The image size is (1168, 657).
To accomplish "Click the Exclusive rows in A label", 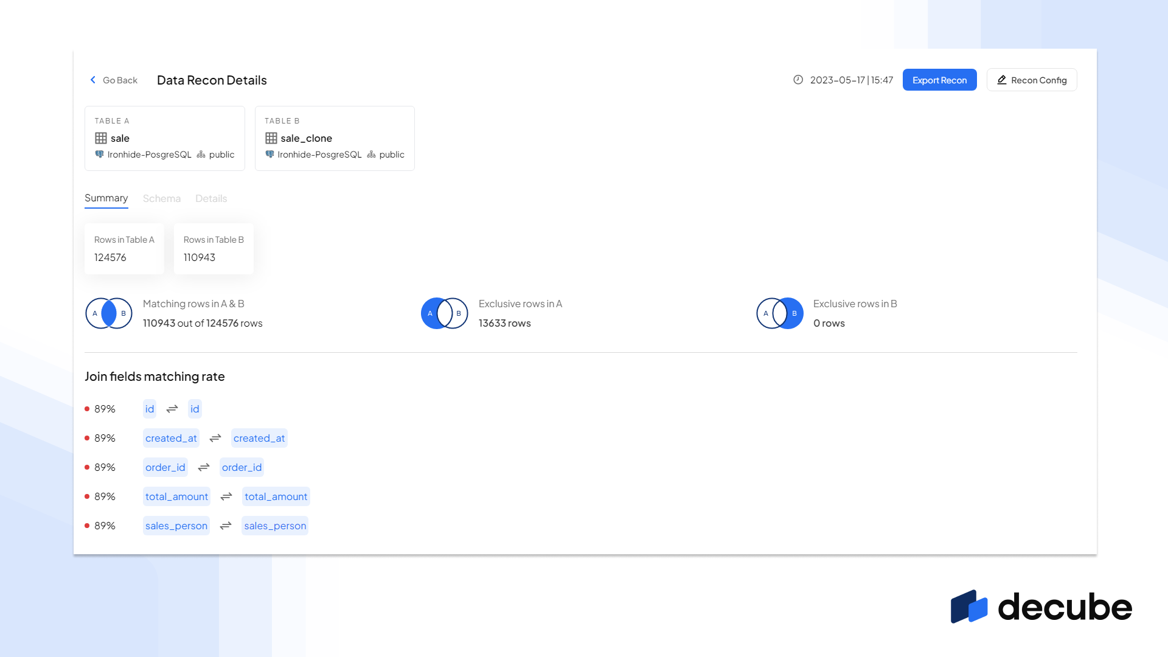I will [520, 304].
